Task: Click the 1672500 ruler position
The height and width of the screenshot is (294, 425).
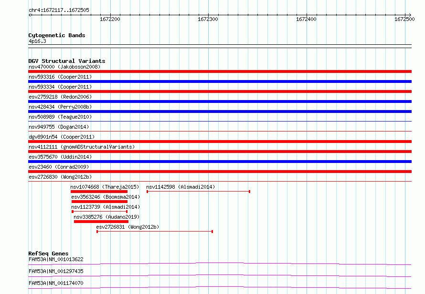Action: pyautogui.click(x=404, y=19)
